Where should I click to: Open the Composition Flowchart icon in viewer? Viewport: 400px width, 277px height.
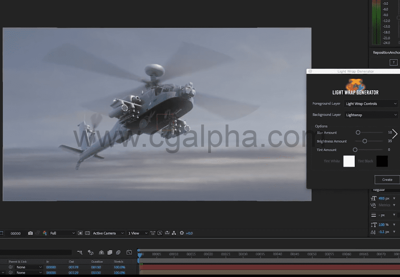[x=174, y=233]
